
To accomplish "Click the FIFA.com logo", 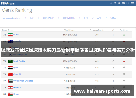I will 8,4.
